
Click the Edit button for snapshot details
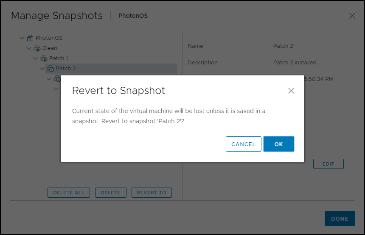coord(328,164)
